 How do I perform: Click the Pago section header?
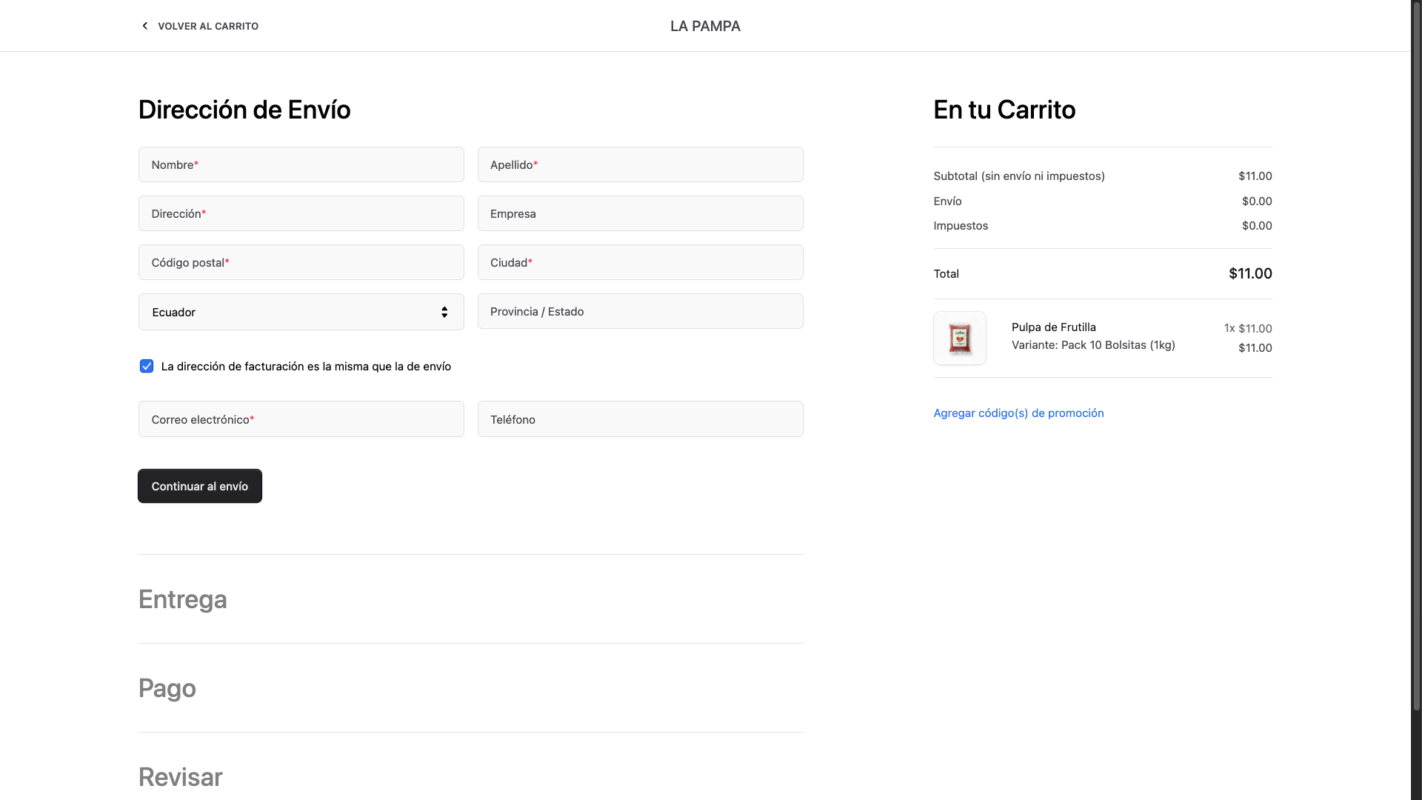(167, 689)
